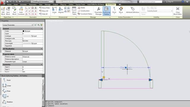The height and width of the screenshot is (107, 190).
Task: Switch to the Block Editor ribbon tab
Action: (x=111, y=4)
